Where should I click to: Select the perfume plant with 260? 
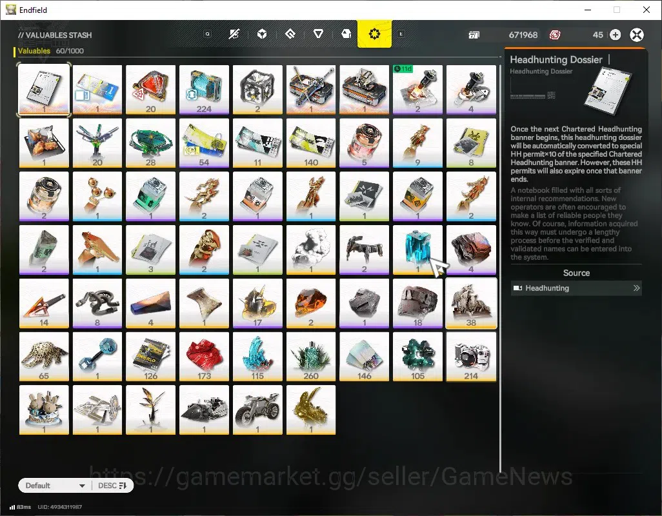[311, 357]
